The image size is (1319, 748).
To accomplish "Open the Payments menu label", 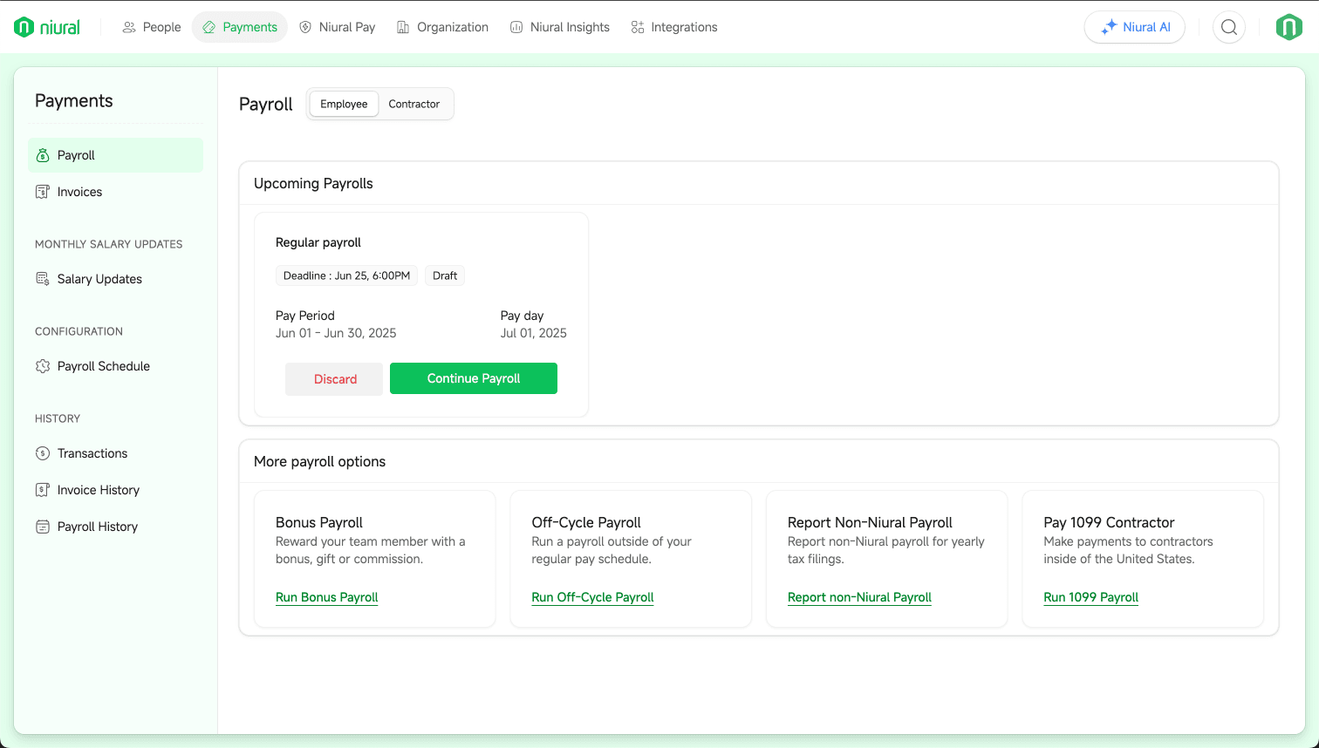I will [249, 27].
